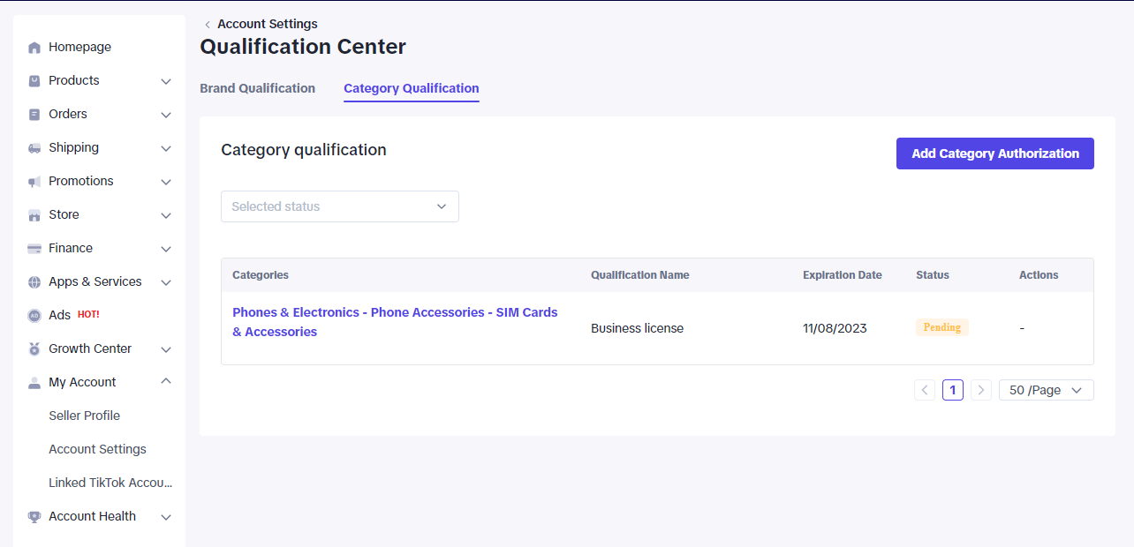The image size is (1134, 547).
Task: Click the Finance card icon
Action: (x=34, y=249)
